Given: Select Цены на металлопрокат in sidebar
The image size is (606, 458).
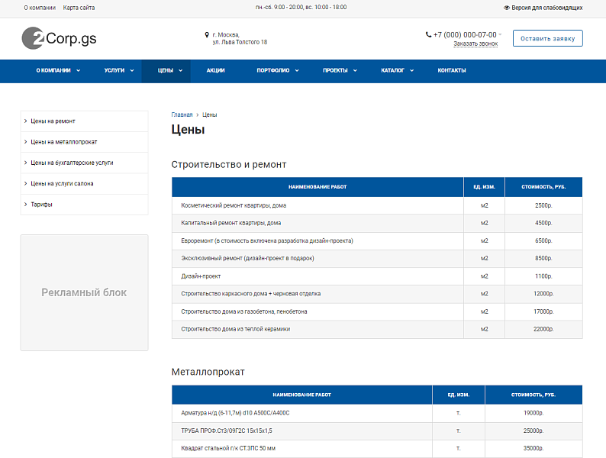Looking at the screenshot, I should click(x=63, y=142).
